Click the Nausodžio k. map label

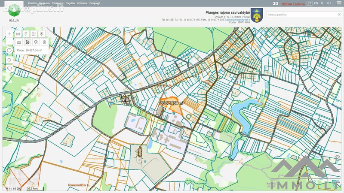tap(79, 185)
